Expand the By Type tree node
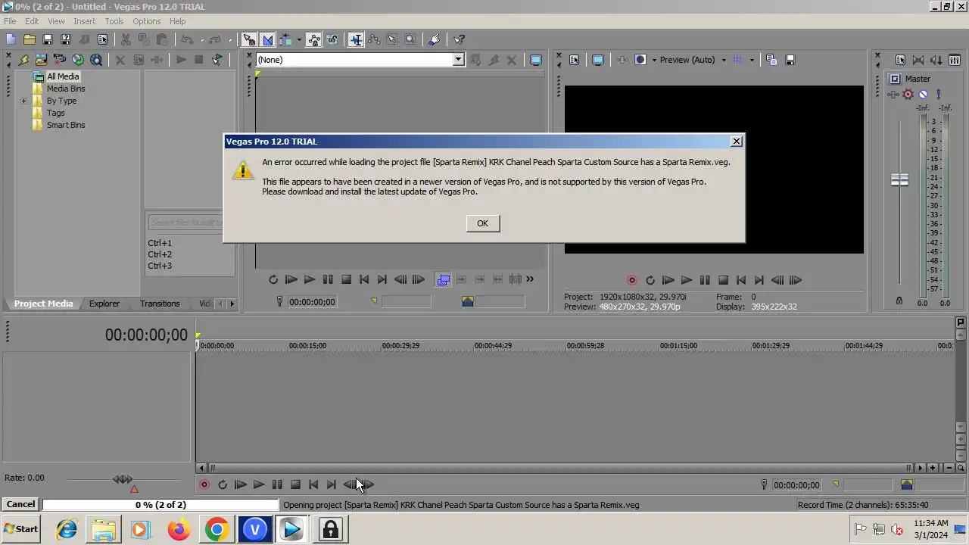 coord(23,101)
